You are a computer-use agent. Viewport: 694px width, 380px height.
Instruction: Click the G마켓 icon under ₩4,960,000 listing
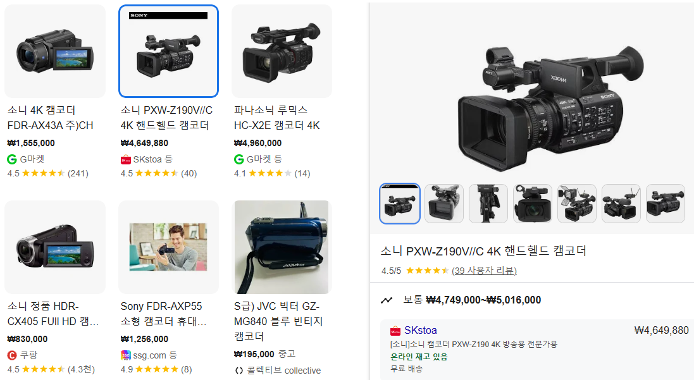click(239, 159)
